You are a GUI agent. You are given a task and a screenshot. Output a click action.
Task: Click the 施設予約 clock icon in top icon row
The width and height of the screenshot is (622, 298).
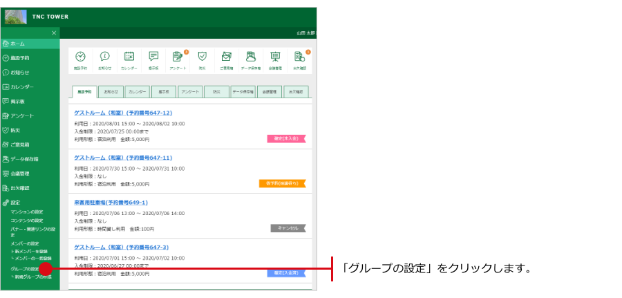pyautogui.click(x=80, y=58)
